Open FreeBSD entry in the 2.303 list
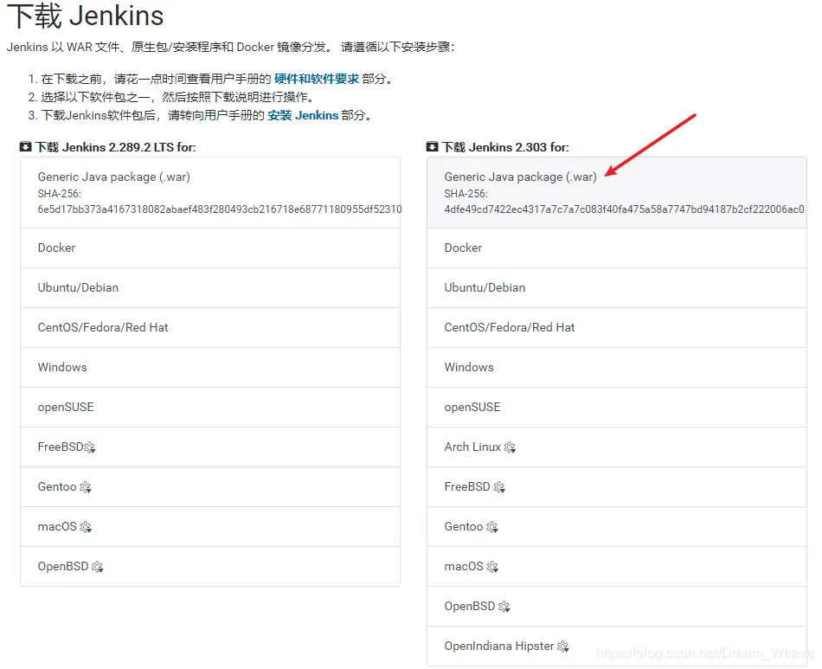Screen dimensions: 822x669 tap(617, 487)
